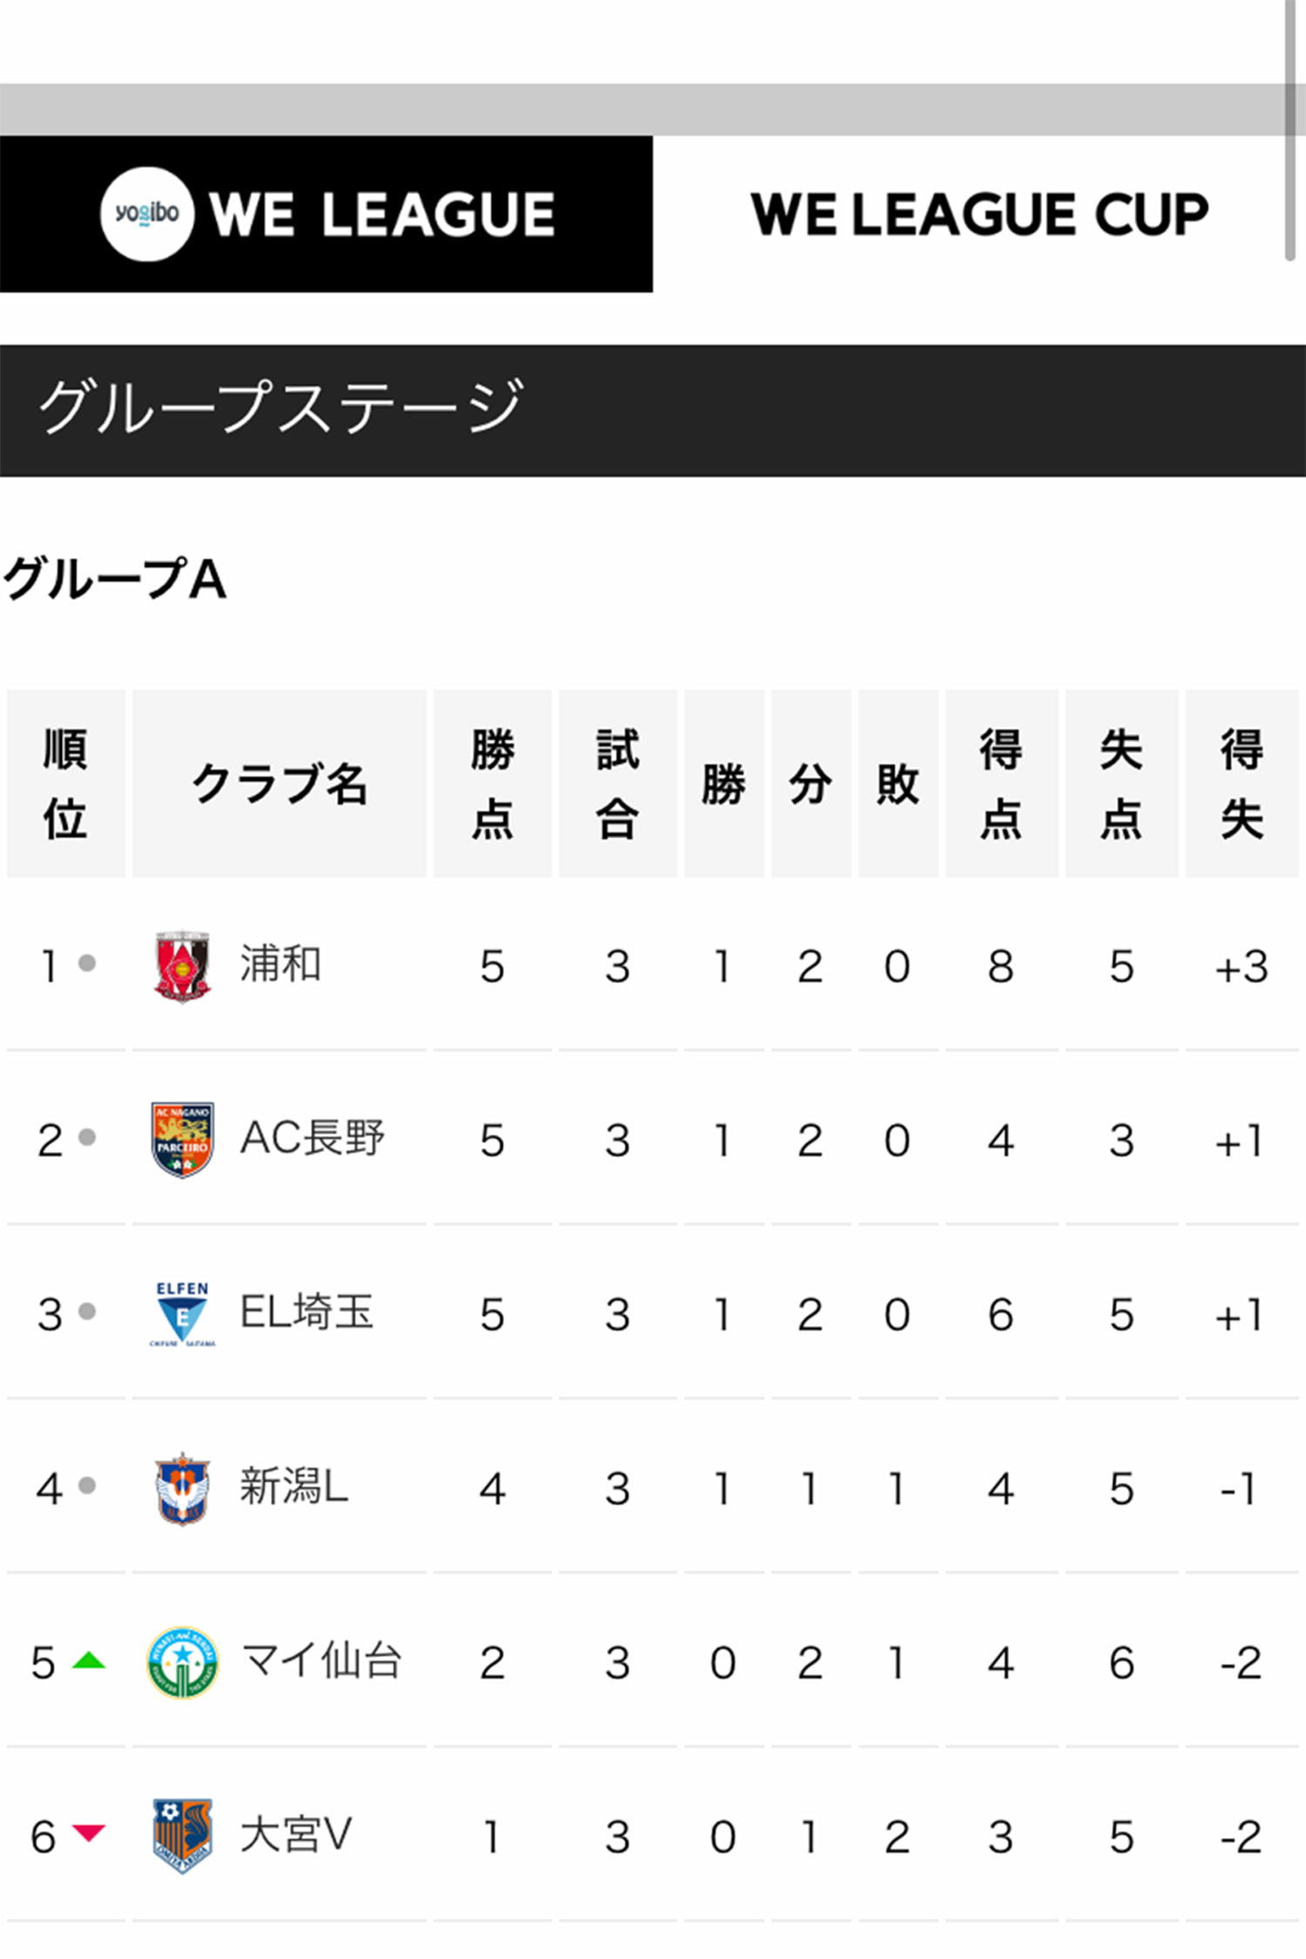Open the 浦和 club name link
The height and width of the screenshot is (1959, 1306).
point(280,965)
